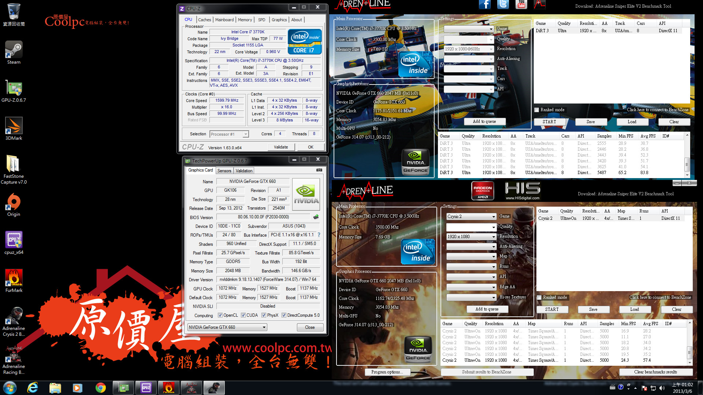Screen dimensions: 703x395
Task: Click the taskbar clock showing 01:02
Action: click(x=682, y=388)
